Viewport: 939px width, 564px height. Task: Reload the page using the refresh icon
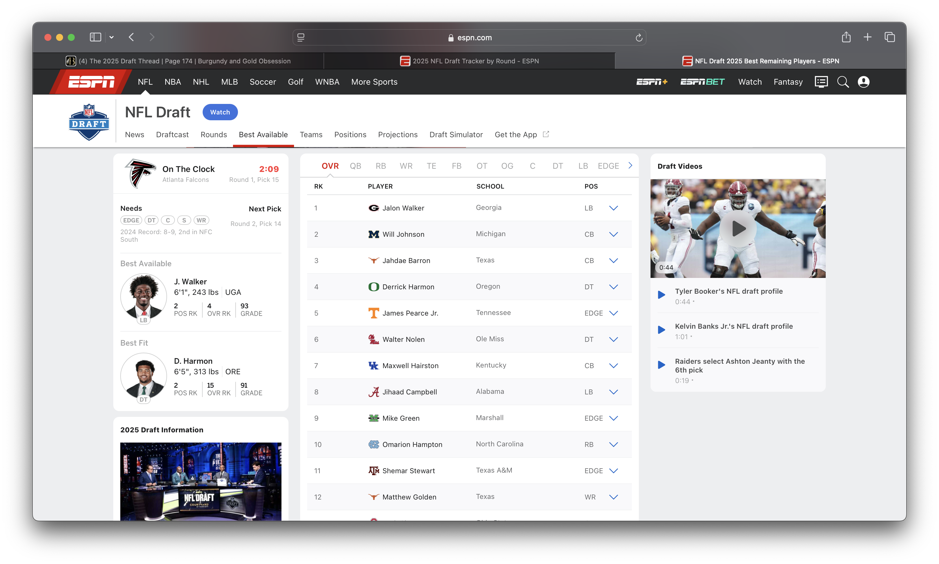tap(639, 37)
